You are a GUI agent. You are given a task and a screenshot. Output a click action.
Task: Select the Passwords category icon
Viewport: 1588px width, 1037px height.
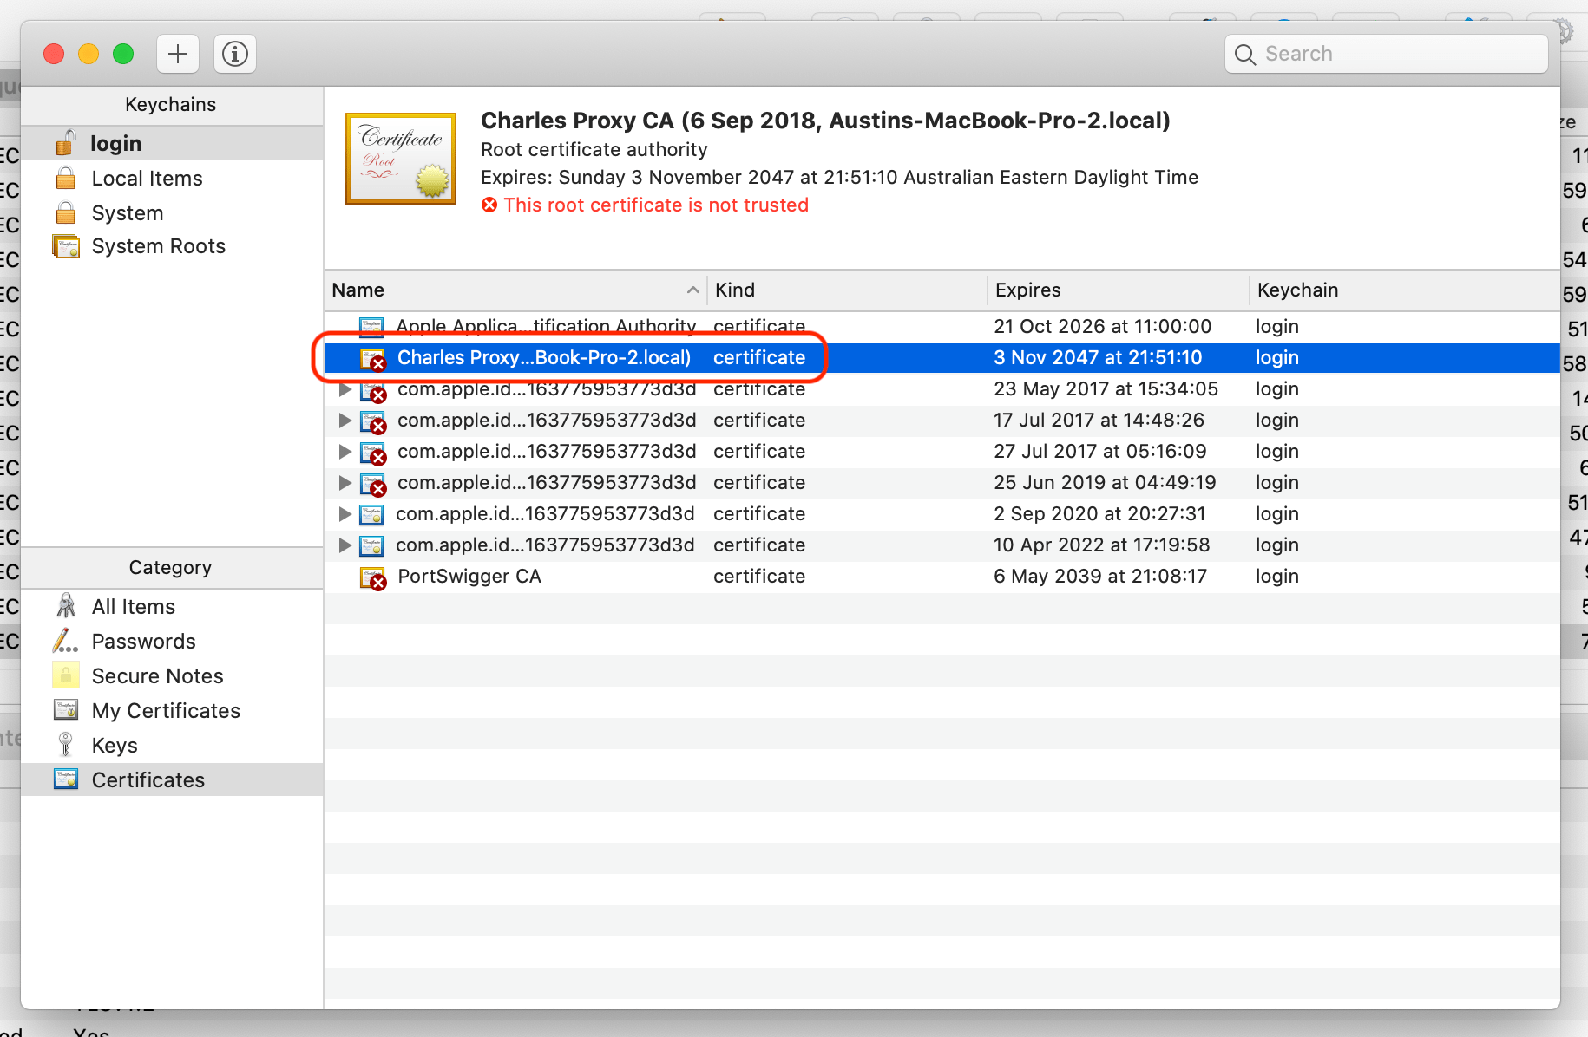point(66,641)
